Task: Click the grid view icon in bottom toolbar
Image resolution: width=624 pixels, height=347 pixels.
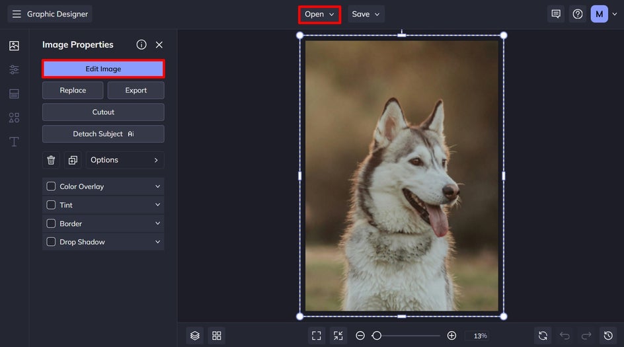Action: (x=216, y=336)
